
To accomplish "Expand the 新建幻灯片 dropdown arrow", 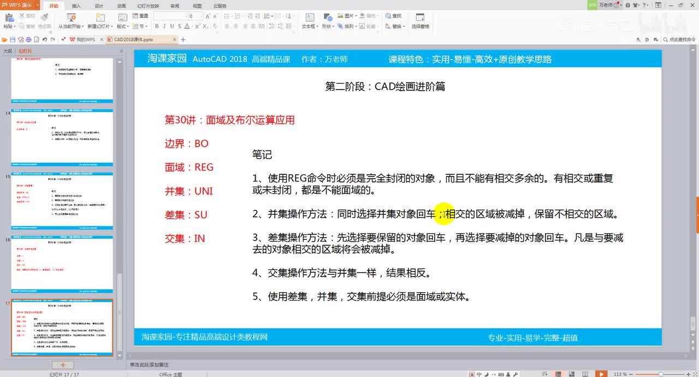I will click(x=112, y=26).
